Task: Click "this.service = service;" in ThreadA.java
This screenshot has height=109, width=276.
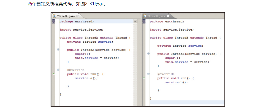Action: click(97, 58)
